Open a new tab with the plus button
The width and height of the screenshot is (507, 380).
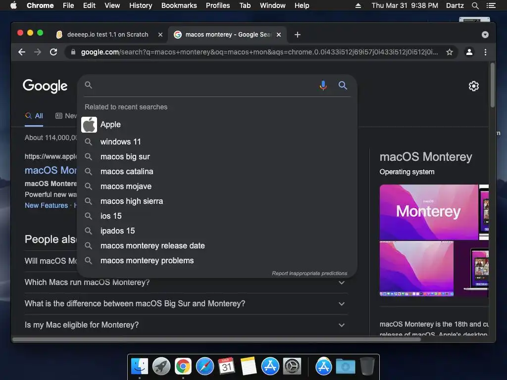(298, 35)
